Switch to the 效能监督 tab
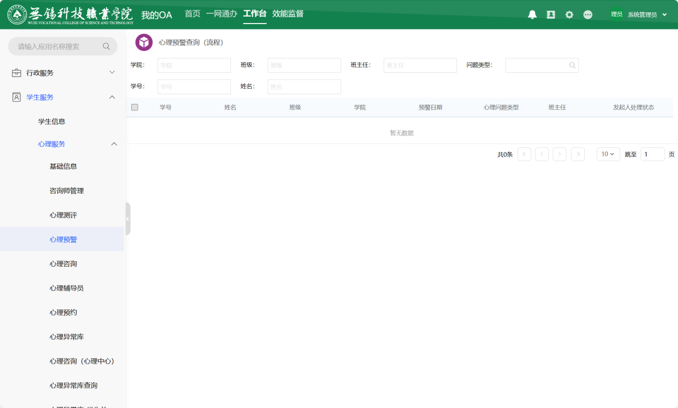 pyautogui.click(x=288, y=14)
